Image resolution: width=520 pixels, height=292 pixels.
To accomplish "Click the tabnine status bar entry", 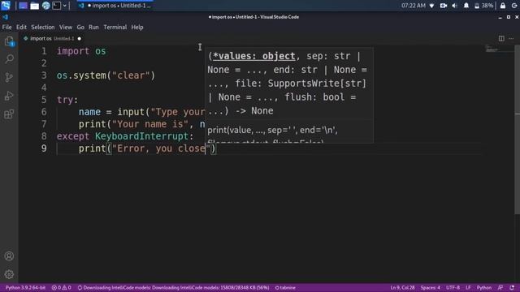I will tap(285, 288).
